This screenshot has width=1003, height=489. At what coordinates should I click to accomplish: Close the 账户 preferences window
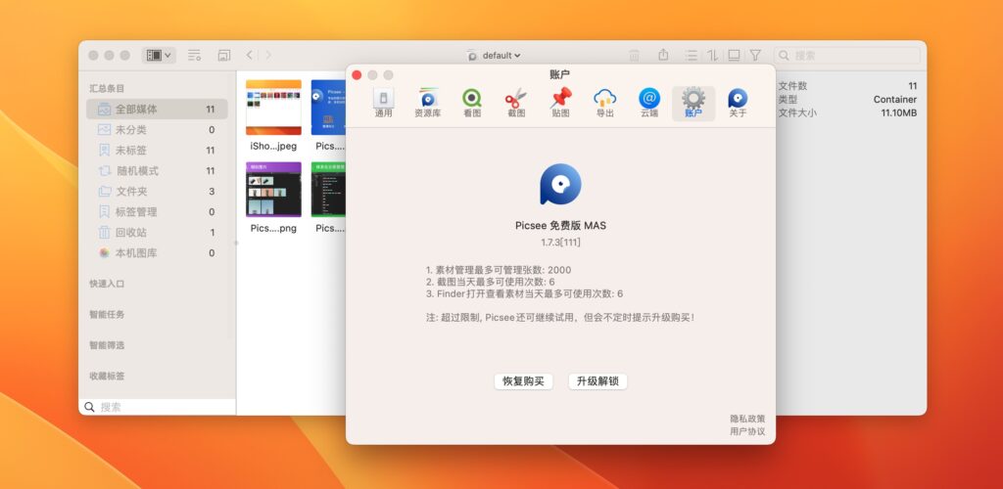tap(357, 74)
